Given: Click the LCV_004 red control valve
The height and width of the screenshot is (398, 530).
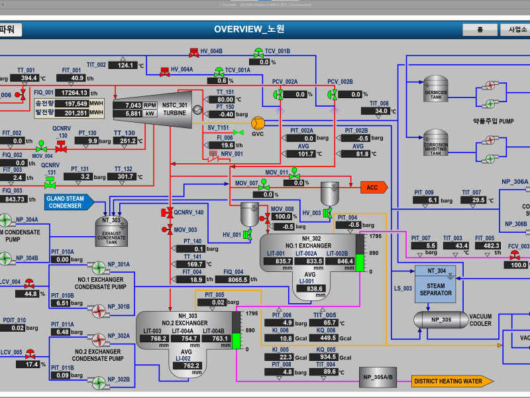Looking at the screenshot, I should 29,284.
